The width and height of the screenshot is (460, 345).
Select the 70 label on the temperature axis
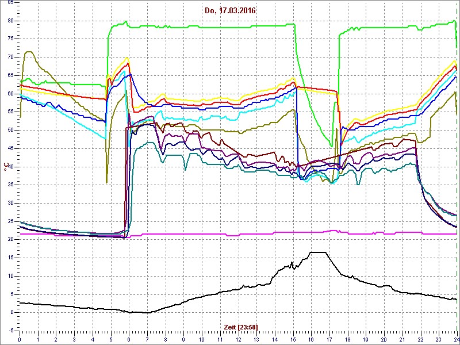tap(10, 57)
